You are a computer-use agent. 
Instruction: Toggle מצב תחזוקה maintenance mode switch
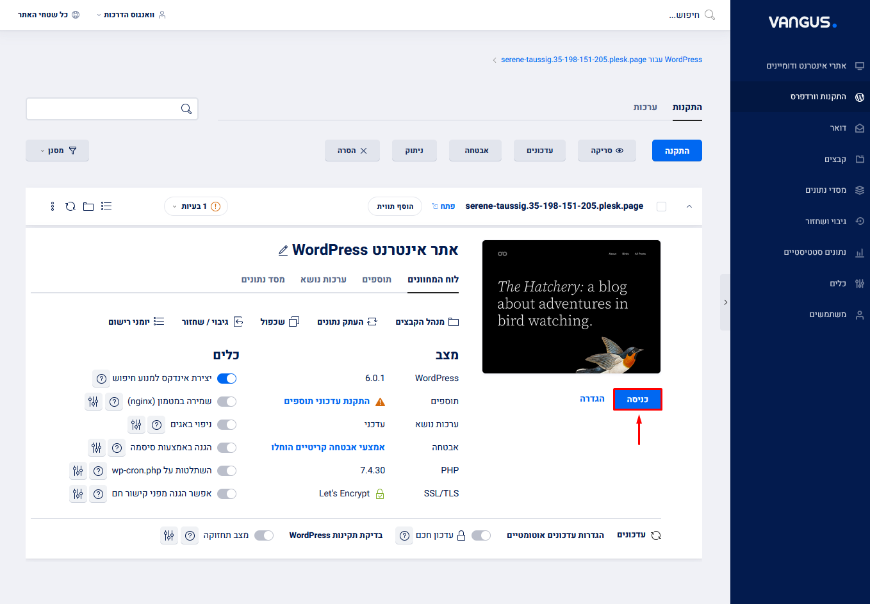pyautogui.click(x=264, y=535)
